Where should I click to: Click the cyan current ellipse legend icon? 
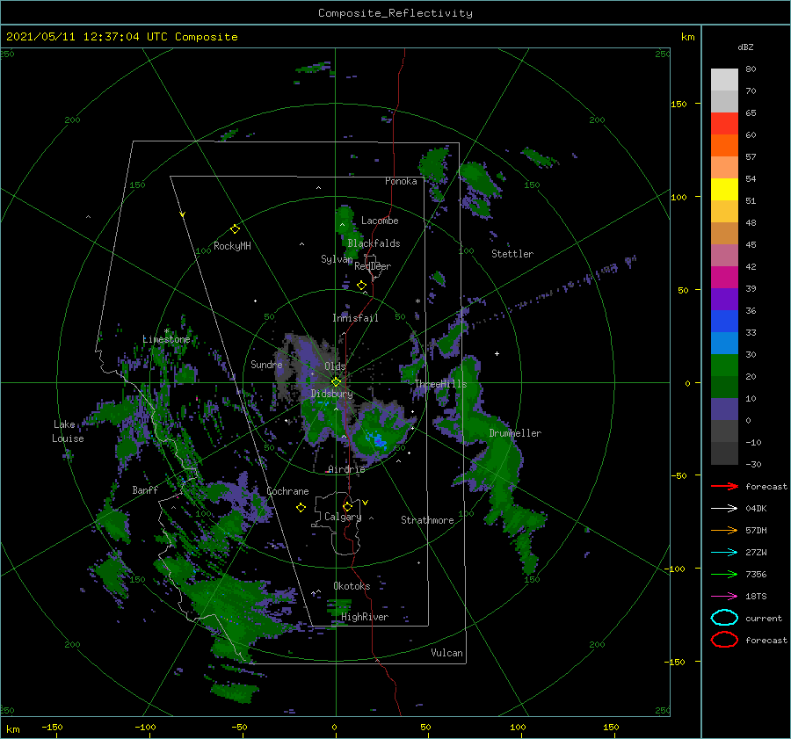[x=724, y=618]
